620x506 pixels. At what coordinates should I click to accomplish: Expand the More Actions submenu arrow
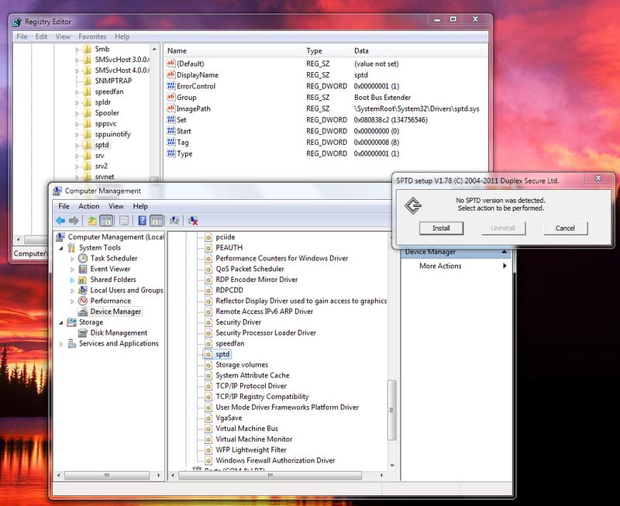[505, 266]
